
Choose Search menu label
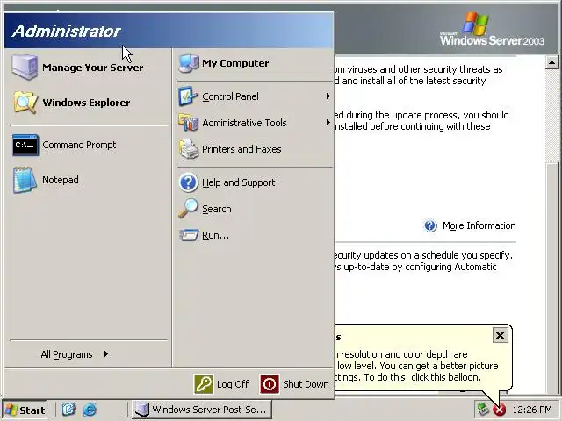[217, 209]
